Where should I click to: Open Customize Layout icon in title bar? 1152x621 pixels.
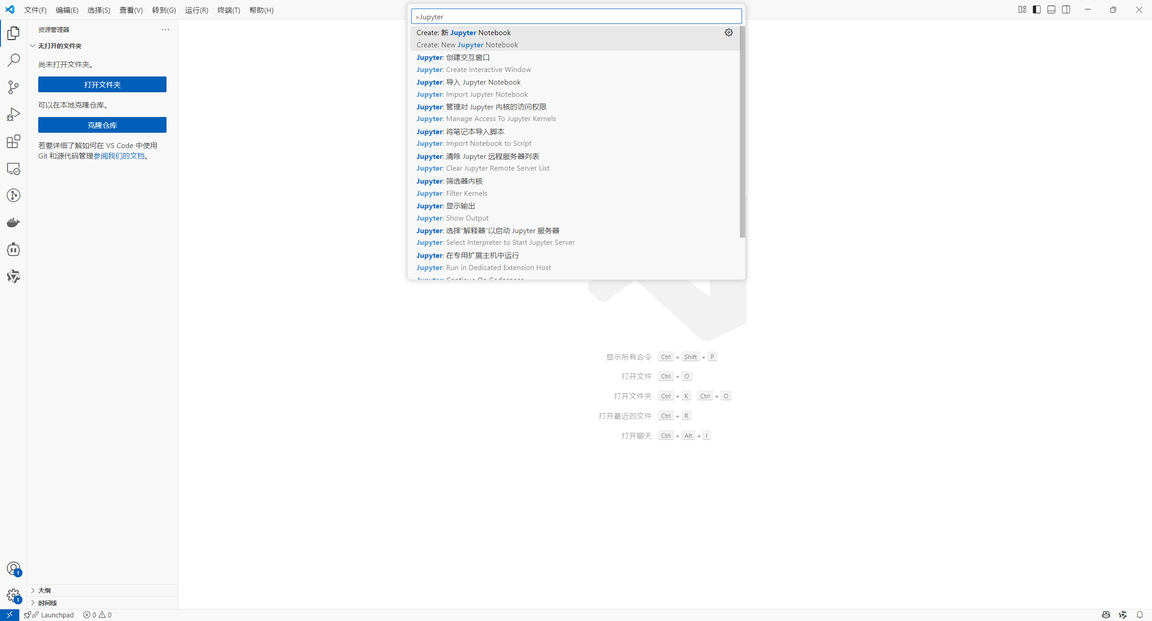tap(1022, 9)
